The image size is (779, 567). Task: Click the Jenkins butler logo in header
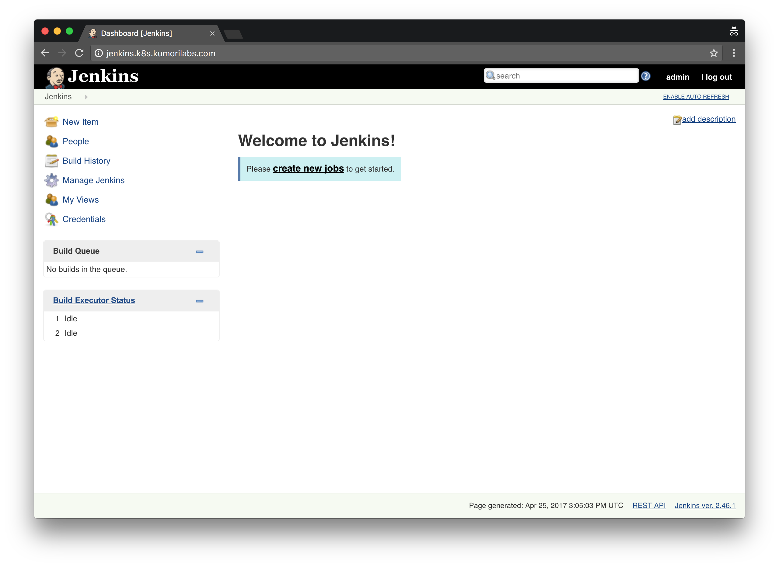pyautogui.click(x=55, y=77)
